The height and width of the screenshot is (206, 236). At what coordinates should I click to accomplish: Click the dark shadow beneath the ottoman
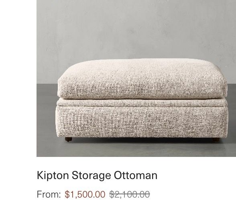coord(141,140)
